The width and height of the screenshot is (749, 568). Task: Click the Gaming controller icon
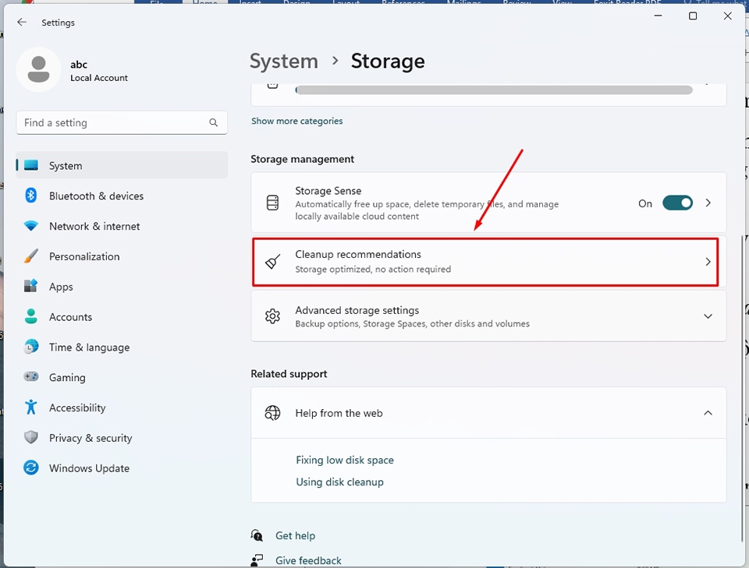pyautogui.click(x=31, y=377)
